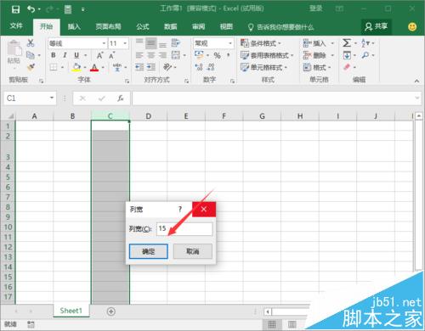
Task: Collapse the ribbon with chevron
Action: (416, 81)
